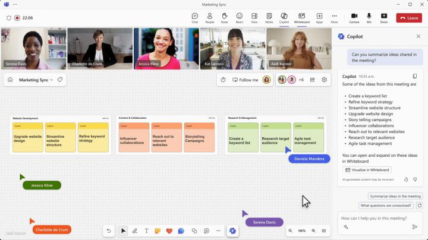The image size is (428, 240).
Task: Copy Copilot response to clipboard
Action: [415, 76]
